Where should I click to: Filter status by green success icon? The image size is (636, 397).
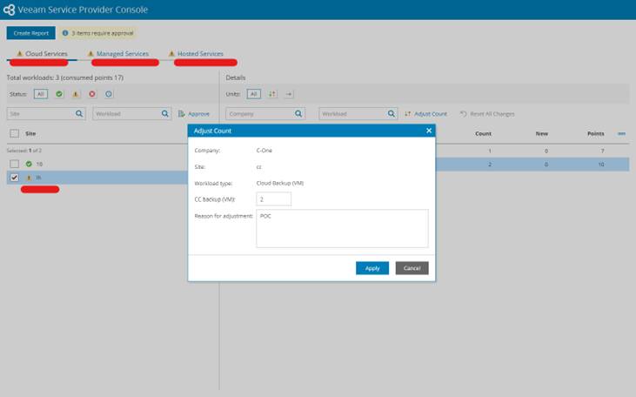[x=59, y=94]
